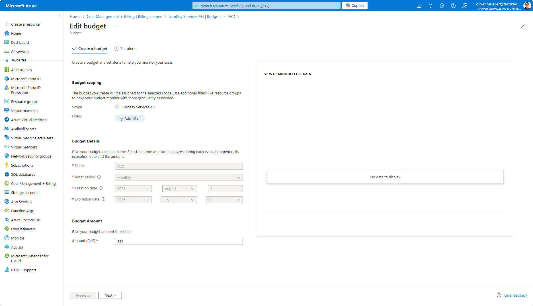Open the Creation date year 2024 dropdown
This screenshot has height=306, width=533.
133,189
